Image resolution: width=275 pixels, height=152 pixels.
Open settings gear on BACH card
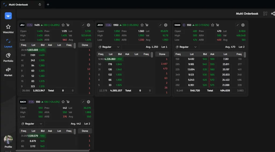coord(89,102)
